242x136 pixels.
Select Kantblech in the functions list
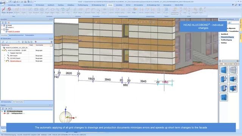224,34
